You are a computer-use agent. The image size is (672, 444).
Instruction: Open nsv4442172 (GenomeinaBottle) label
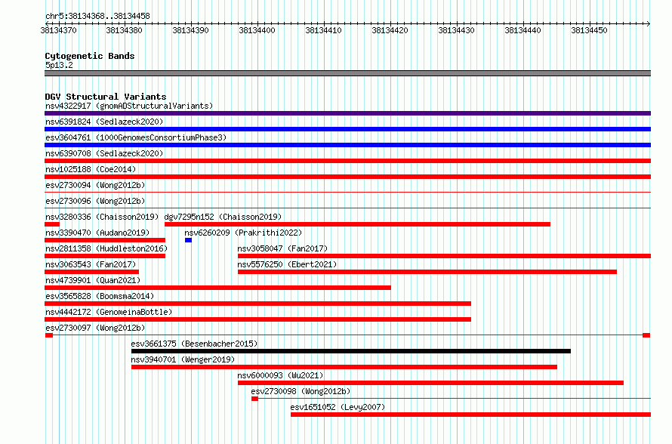(109, 312)
